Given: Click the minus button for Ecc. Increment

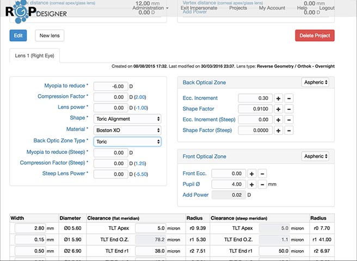Looking at the screenshot, I should click(x=289, y=98).
